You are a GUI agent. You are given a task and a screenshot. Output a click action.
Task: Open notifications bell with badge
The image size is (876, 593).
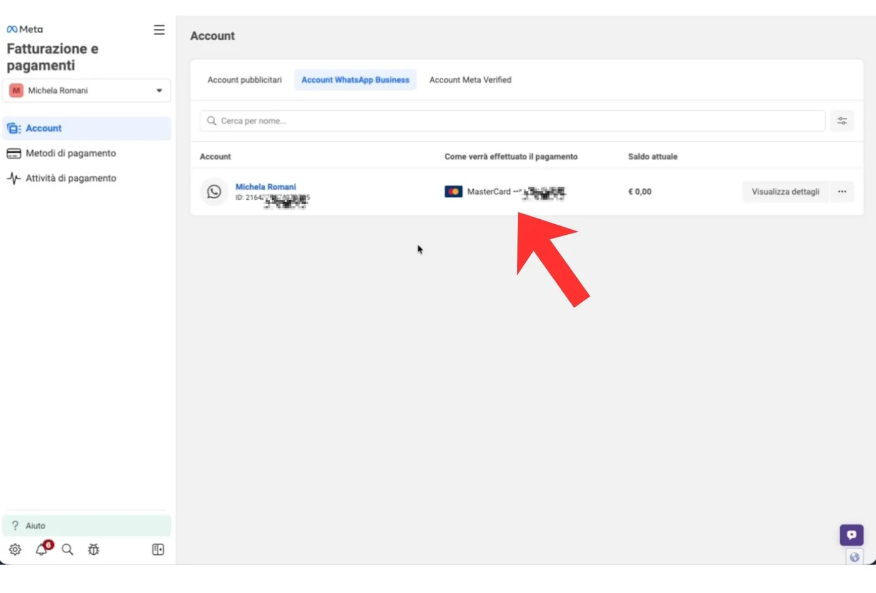[42, 549]
